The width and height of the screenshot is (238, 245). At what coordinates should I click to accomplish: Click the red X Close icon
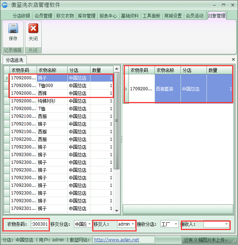[x=33, y=28]
